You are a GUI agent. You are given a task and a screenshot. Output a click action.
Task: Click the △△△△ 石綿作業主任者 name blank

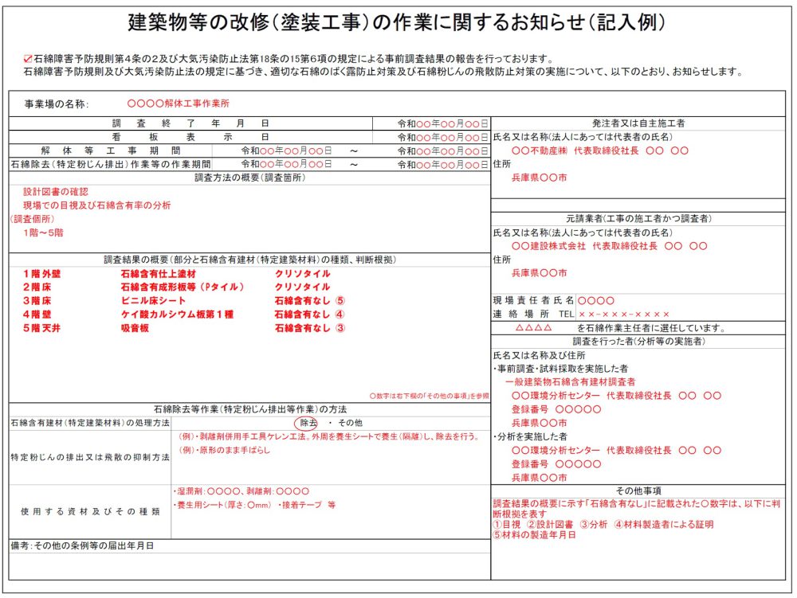[x=534, y=327]
